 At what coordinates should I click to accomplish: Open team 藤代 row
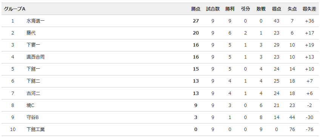click(x=31, y=33)
